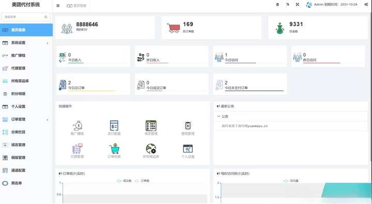The height and width of the screenshot is (204, 372).
Task: Toggle the 访问量 series in the visits chart legend
Action: coord(291,181)
